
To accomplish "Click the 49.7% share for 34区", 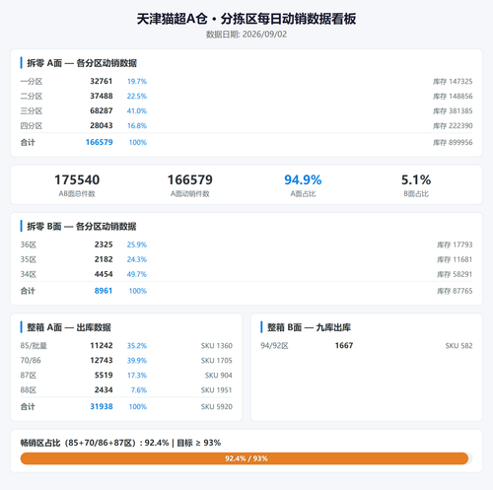I will point(137,274).
